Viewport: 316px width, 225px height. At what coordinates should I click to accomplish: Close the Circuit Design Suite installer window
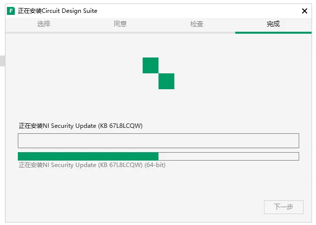coord(304,10)
